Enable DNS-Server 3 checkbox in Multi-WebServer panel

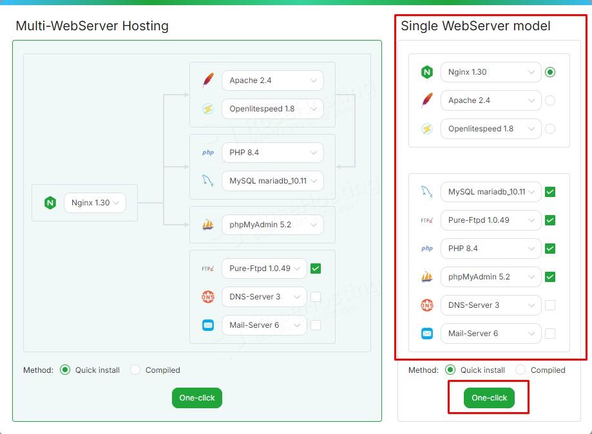[x=316, y=297]
